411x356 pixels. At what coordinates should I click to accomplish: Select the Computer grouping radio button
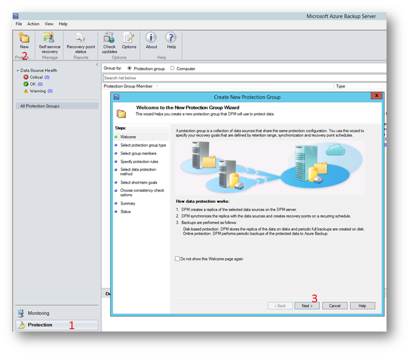172,68
